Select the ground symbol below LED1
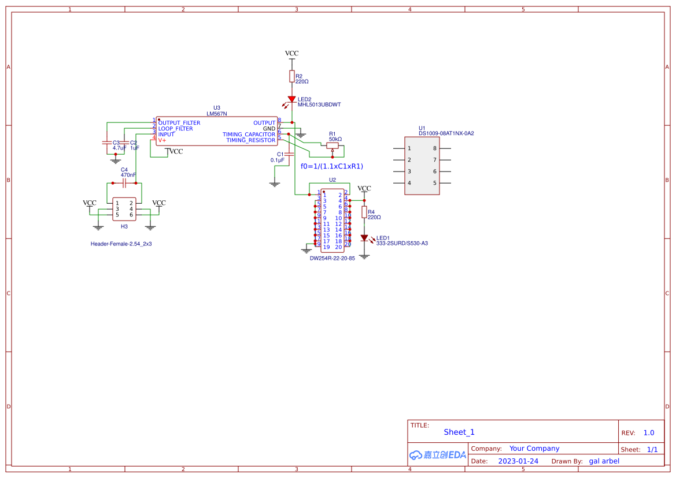Image resolution: width=676 pixels, height=478 pixels. click(364, 257)
